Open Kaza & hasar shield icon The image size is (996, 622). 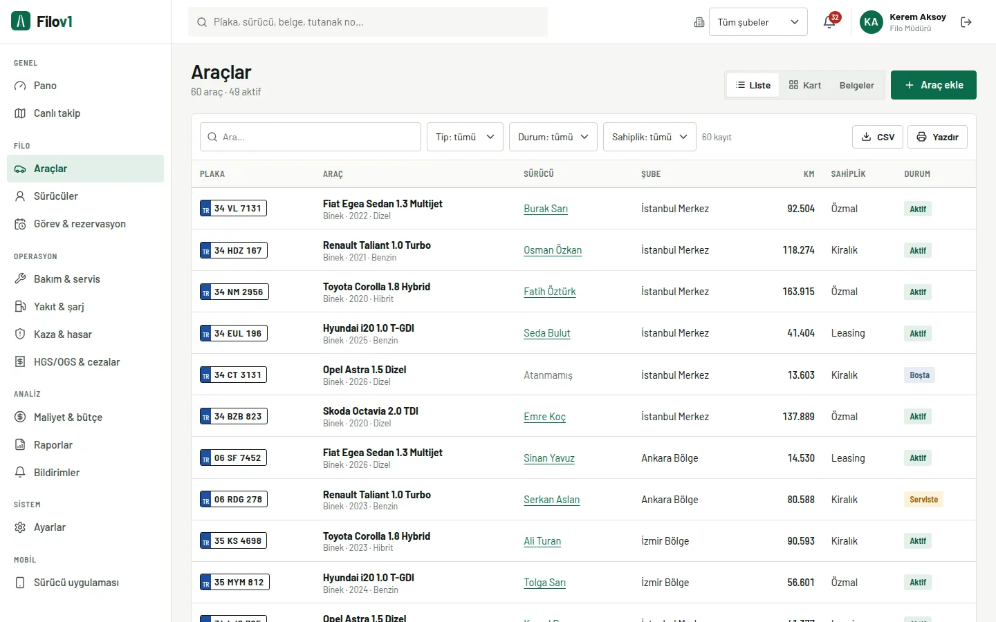[20, 334]
